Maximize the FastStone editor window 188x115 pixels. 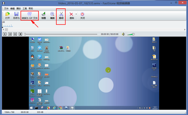pos(176,2)
